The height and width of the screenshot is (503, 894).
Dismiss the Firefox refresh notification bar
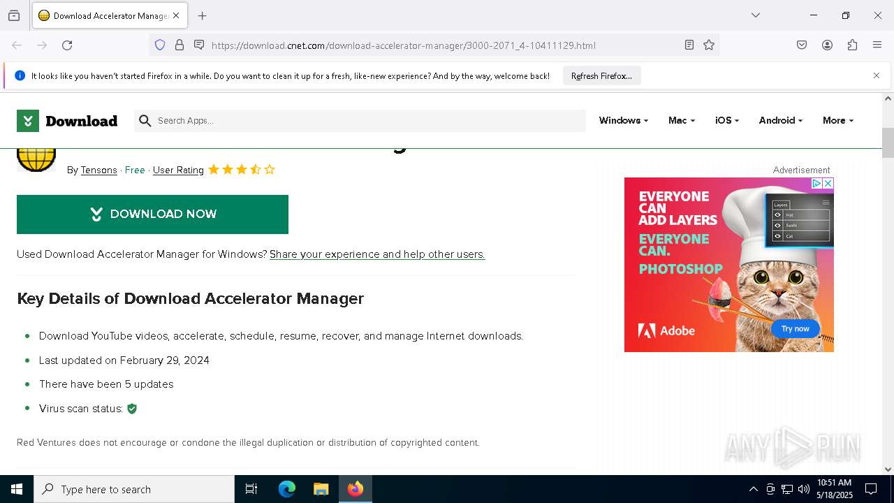point(877,75)
